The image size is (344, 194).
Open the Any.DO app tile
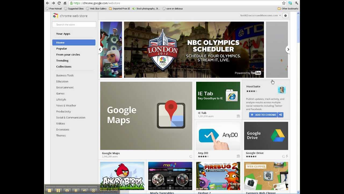click(x=218, y=136)
